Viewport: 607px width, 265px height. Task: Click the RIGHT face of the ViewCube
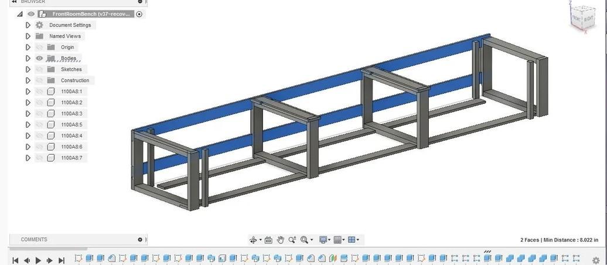588,19
